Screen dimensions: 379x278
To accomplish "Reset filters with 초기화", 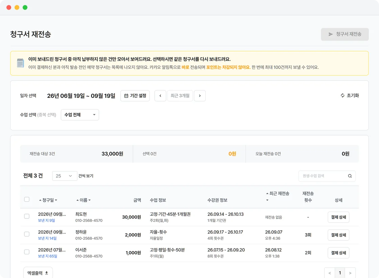I will click(350, 95).
